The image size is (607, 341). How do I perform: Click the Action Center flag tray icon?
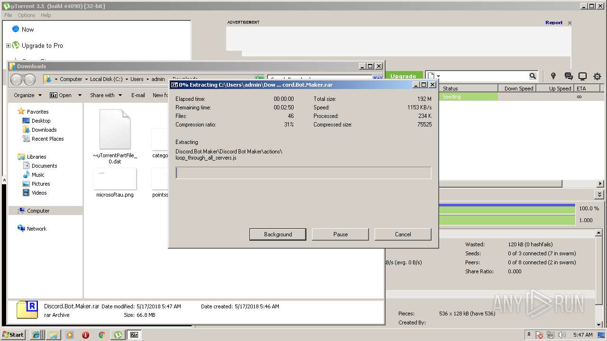click(539, 335)
